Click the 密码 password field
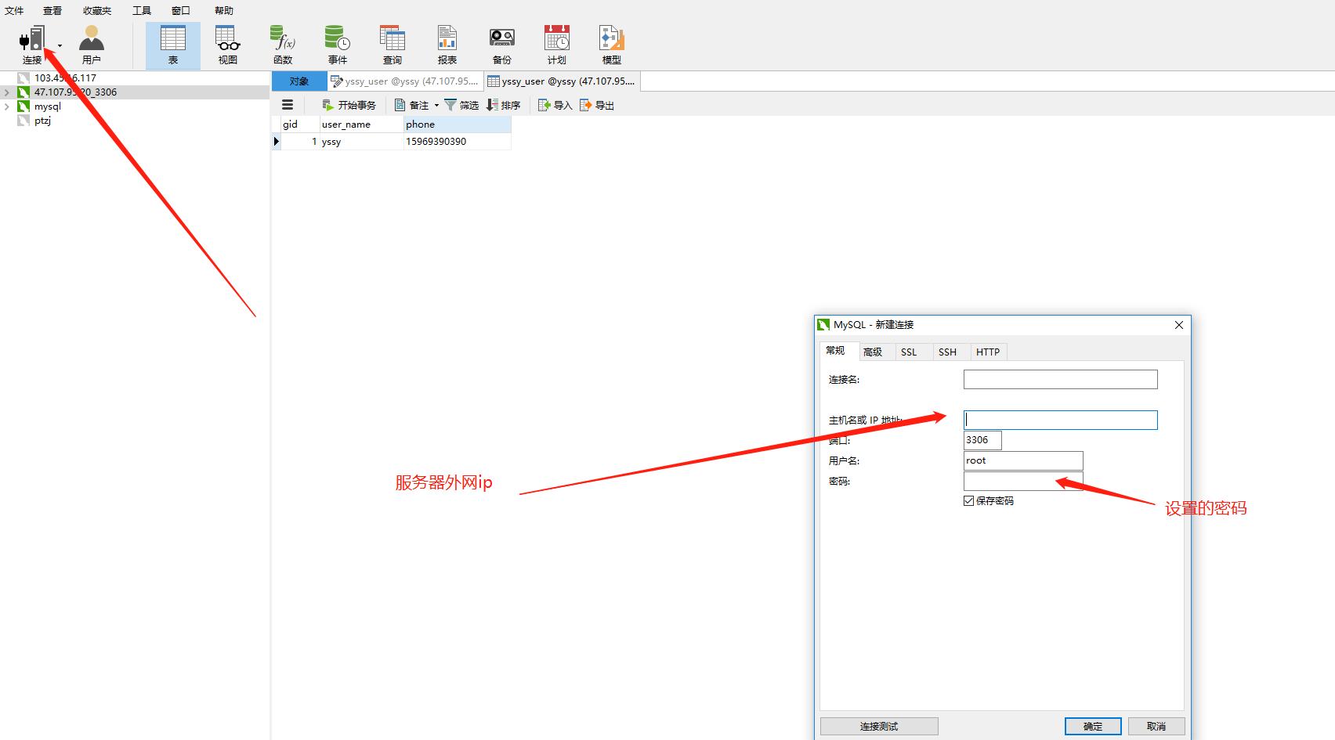 pyautogui.click(x=1023, y=481)
